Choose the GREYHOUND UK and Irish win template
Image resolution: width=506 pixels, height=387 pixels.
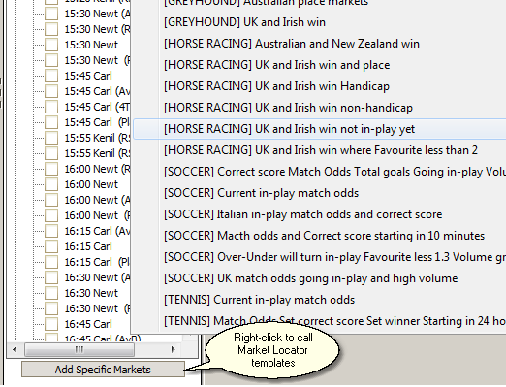(x=244, y=22)
